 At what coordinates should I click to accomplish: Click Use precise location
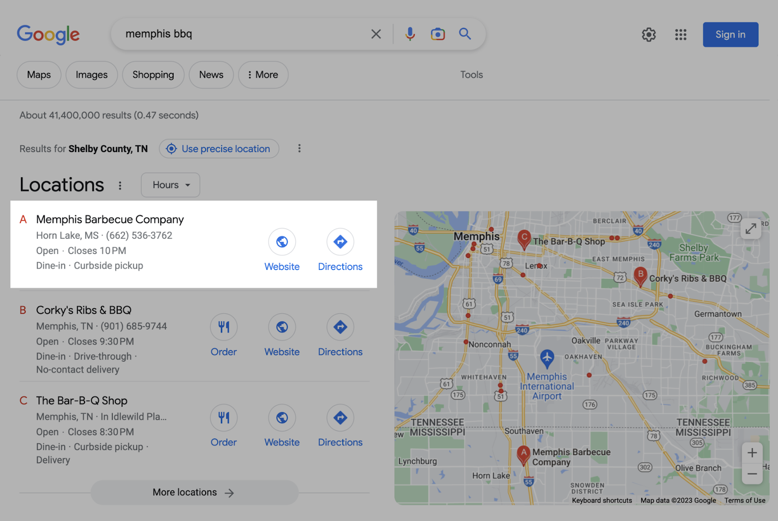219,149
